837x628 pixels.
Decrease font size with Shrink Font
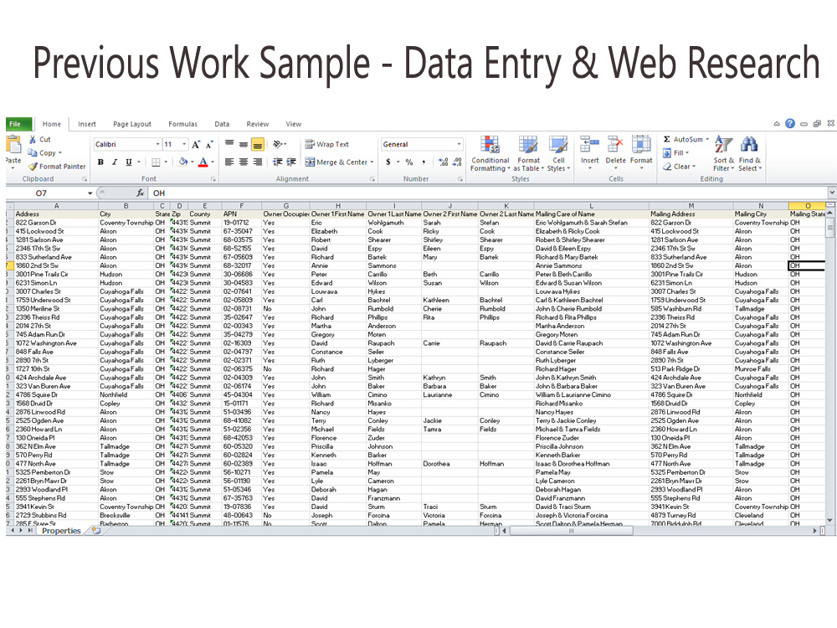[209, 144]
